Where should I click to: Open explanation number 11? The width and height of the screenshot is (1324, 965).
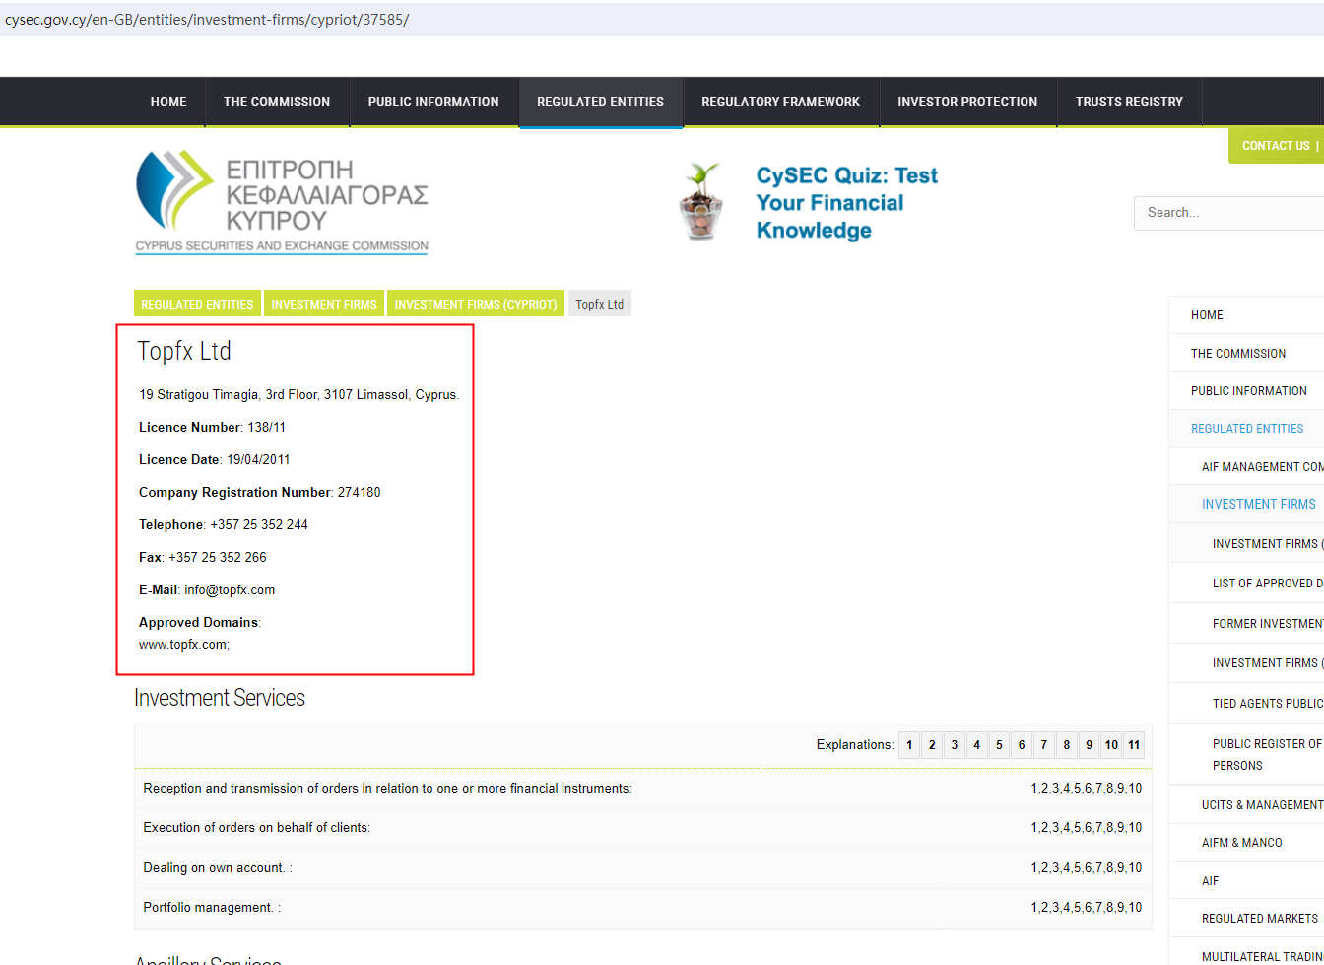point(1134,745)
